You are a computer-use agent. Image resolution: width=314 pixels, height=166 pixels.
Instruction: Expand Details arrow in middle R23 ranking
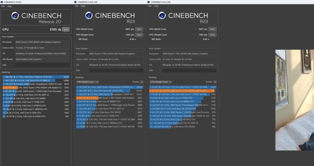142,82
